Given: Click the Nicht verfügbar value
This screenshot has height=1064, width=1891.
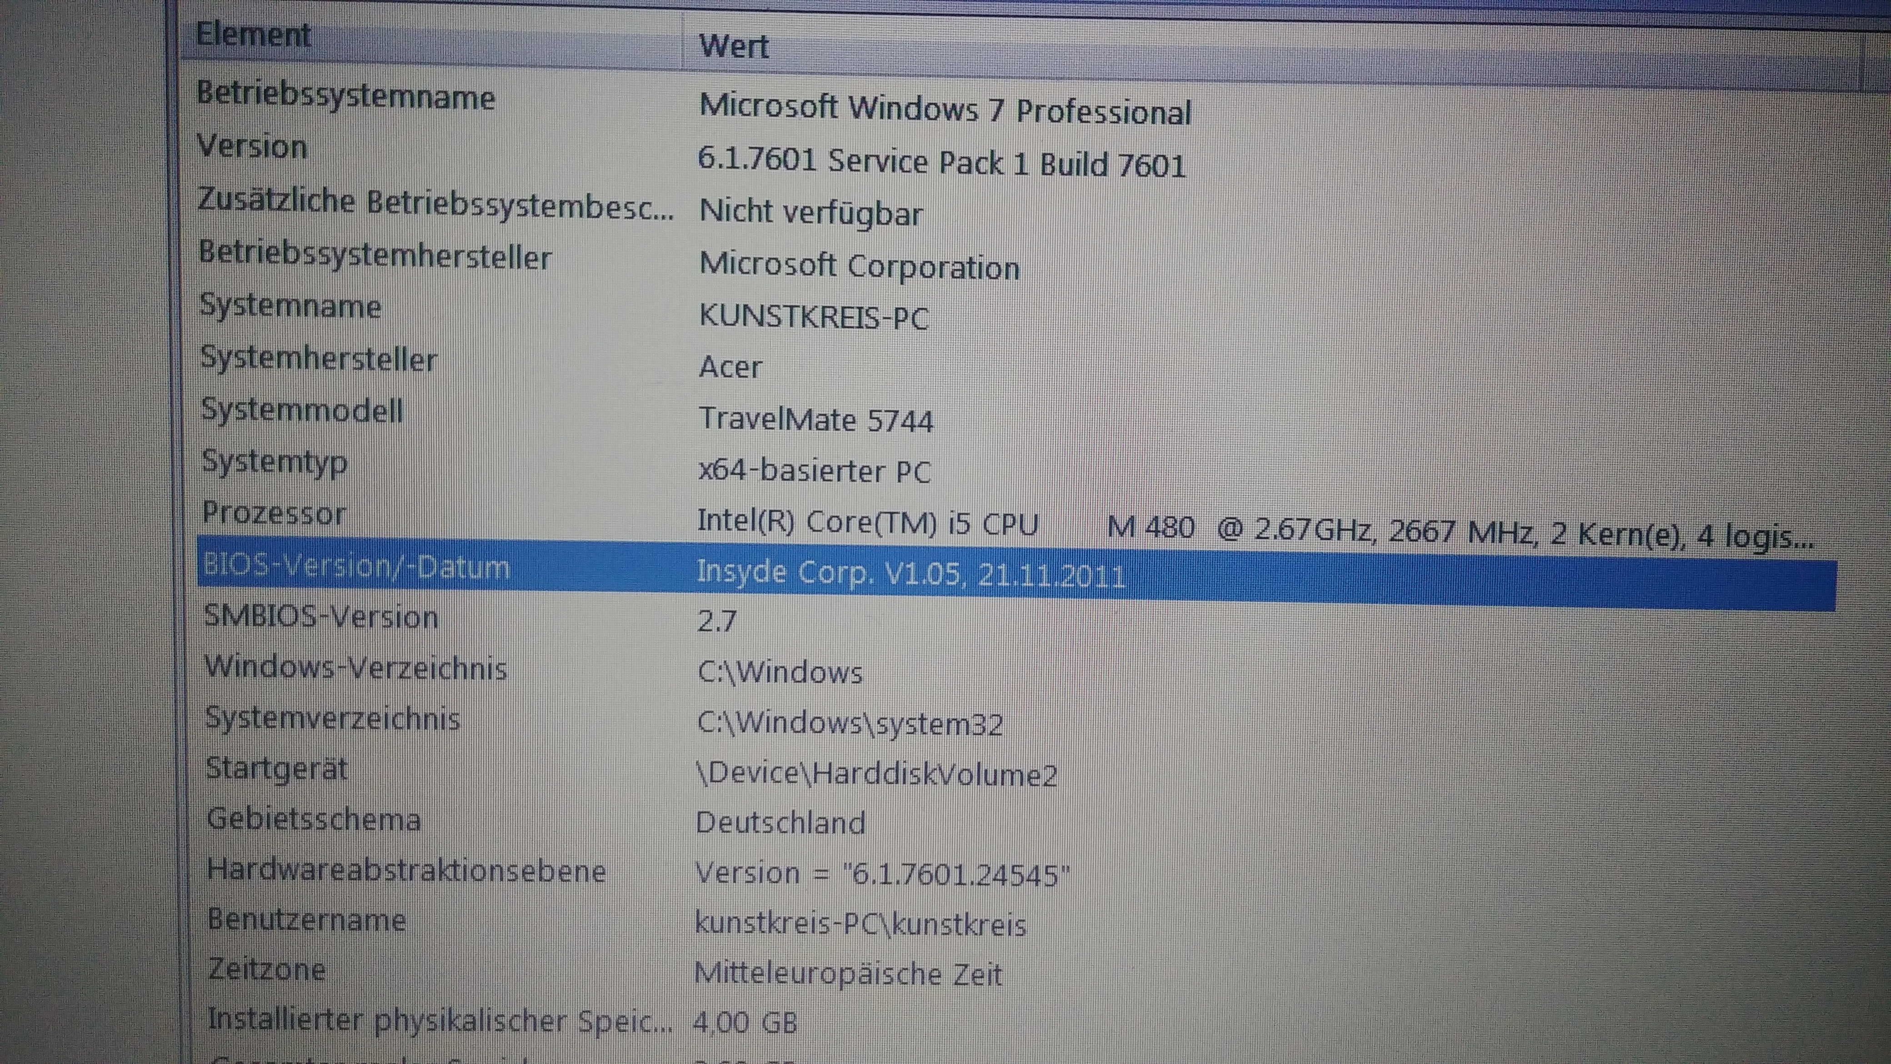Looking at the screenshot, I should pyautogui.click(x=810, y=213).
